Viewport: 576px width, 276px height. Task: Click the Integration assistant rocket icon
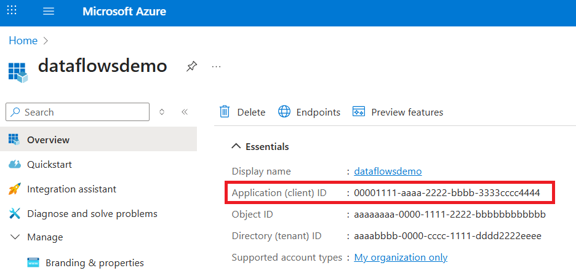click(x=15, y=189)
